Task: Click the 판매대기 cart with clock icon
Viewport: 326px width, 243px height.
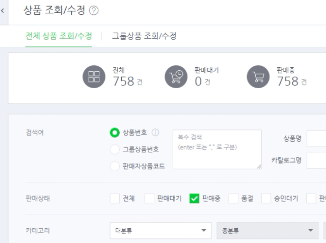Action: 176,77
